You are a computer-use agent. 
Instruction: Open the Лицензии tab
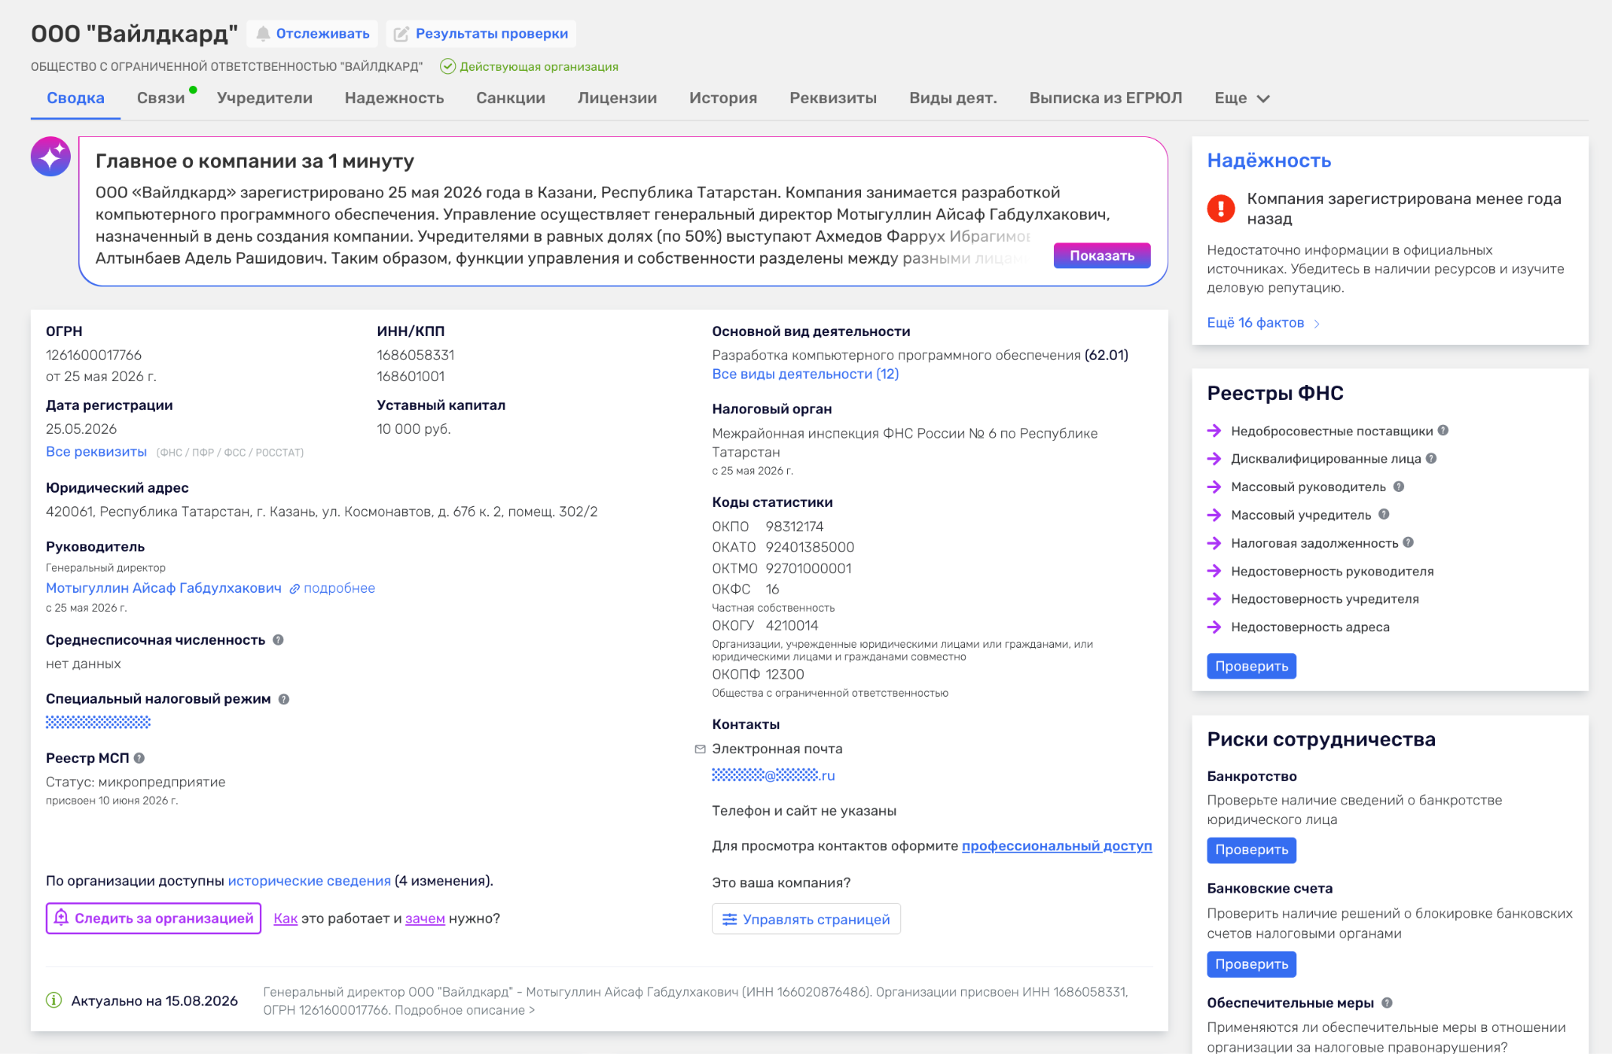(617, 98)
